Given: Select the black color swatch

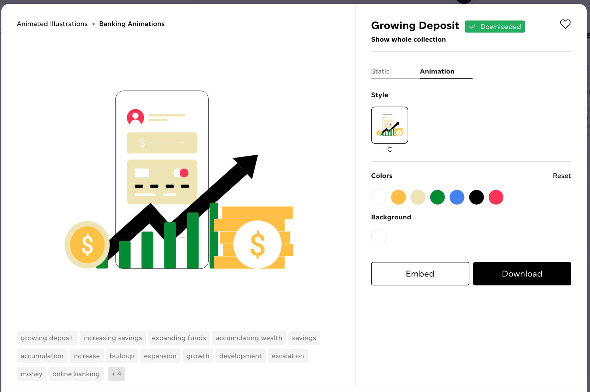Looking at the screenshot, I should pyautogui.click(x=476, y=197).
